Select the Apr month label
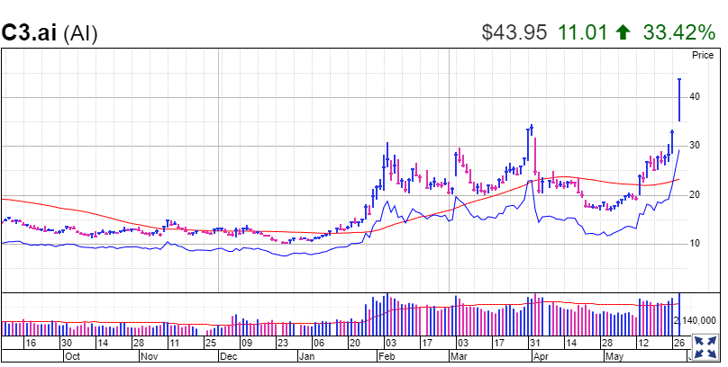Screen dimensions: 728x367 click(541, 357)
